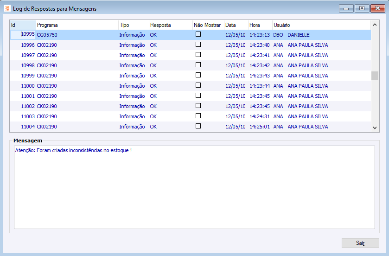Select row with Id 10999
389x256 pixels.
point(191,76)
